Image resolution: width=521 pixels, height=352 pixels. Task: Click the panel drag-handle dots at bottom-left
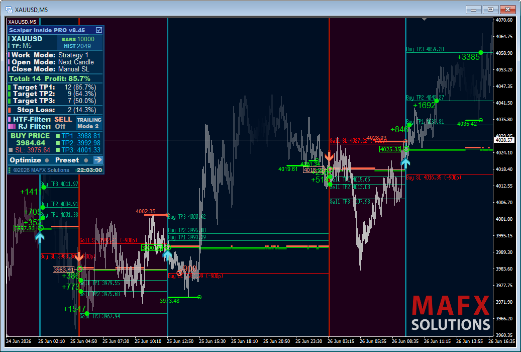(10, 170)
